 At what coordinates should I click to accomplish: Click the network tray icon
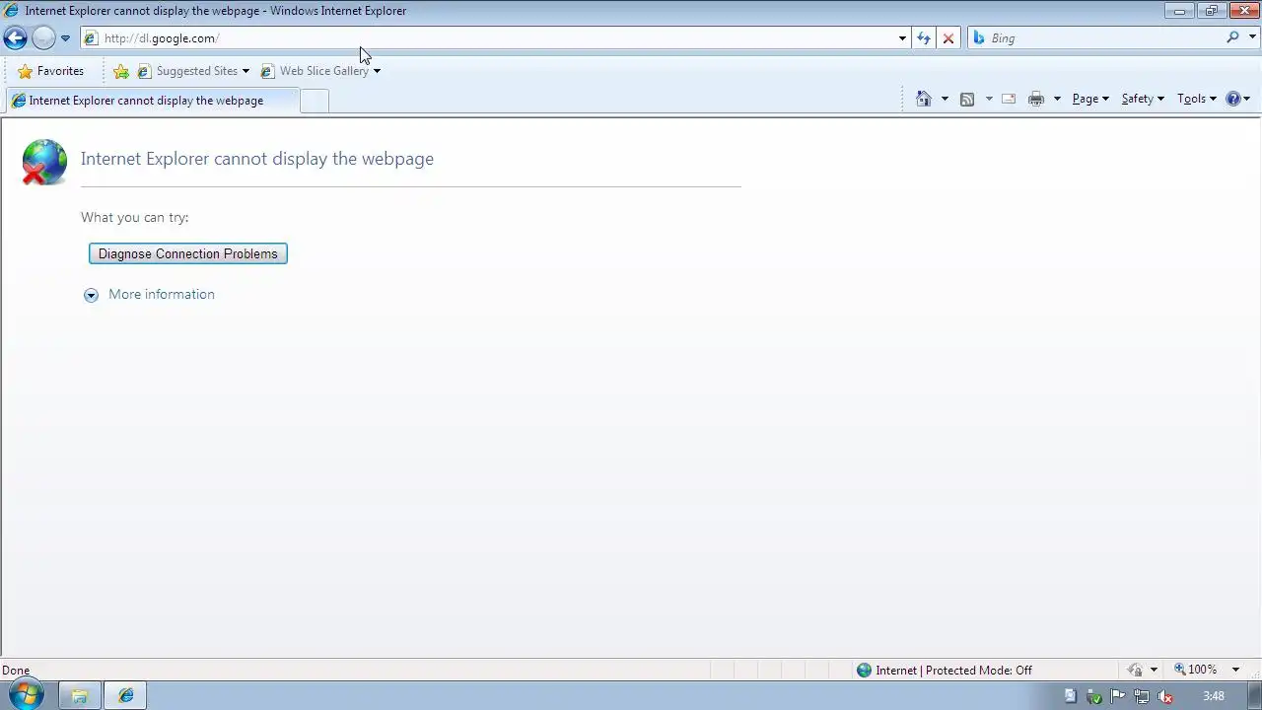pos(1143,696)
